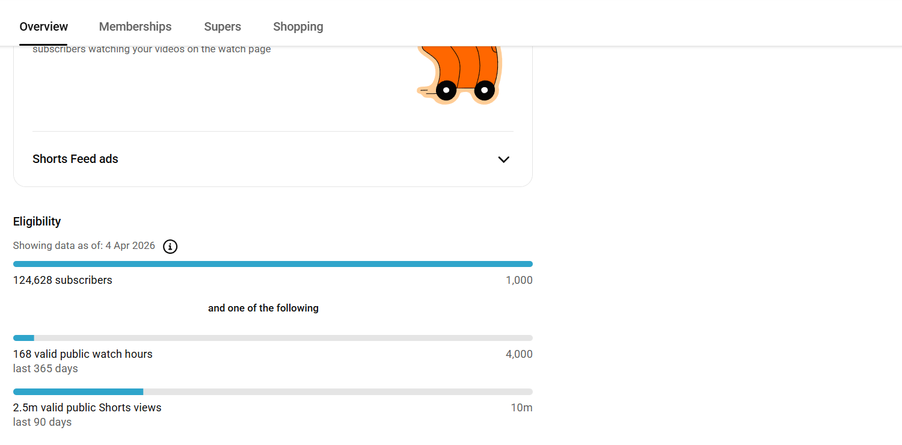Screen dimensions: 902x445
Task: Click the subscribers progress bar
Action: point(272,264)
